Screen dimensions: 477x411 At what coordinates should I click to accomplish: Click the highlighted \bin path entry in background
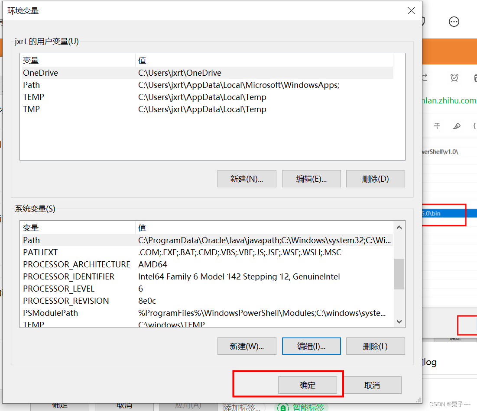click(449, 213)
